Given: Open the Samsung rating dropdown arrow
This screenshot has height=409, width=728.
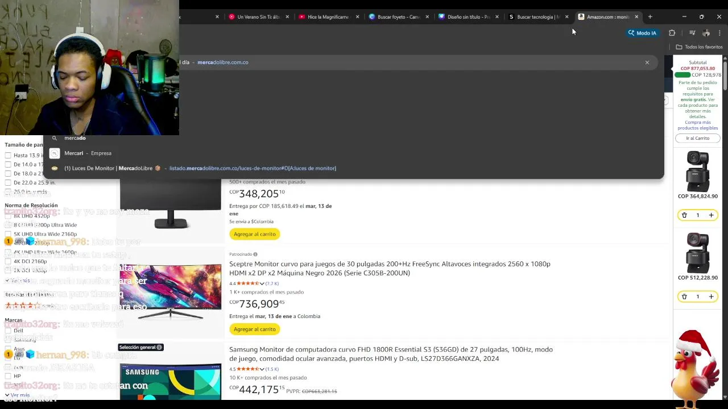Looking at the screenshot, I should 262,369.
